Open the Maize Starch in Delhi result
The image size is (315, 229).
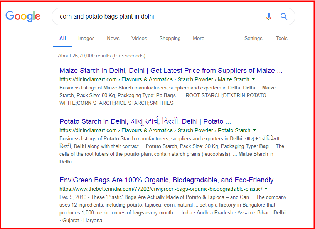click(x=171, y=71)
